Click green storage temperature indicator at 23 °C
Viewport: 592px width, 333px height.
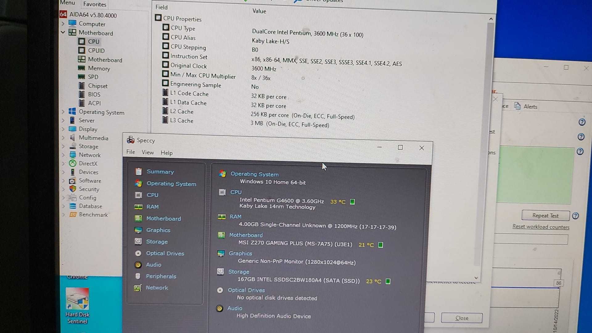(x=388, y=281)
